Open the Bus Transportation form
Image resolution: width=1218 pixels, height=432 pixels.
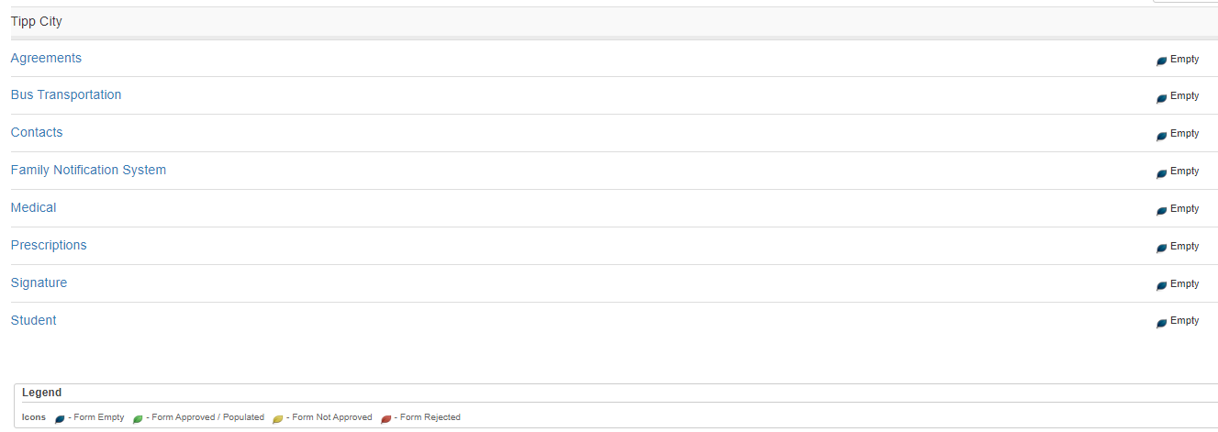66,94
